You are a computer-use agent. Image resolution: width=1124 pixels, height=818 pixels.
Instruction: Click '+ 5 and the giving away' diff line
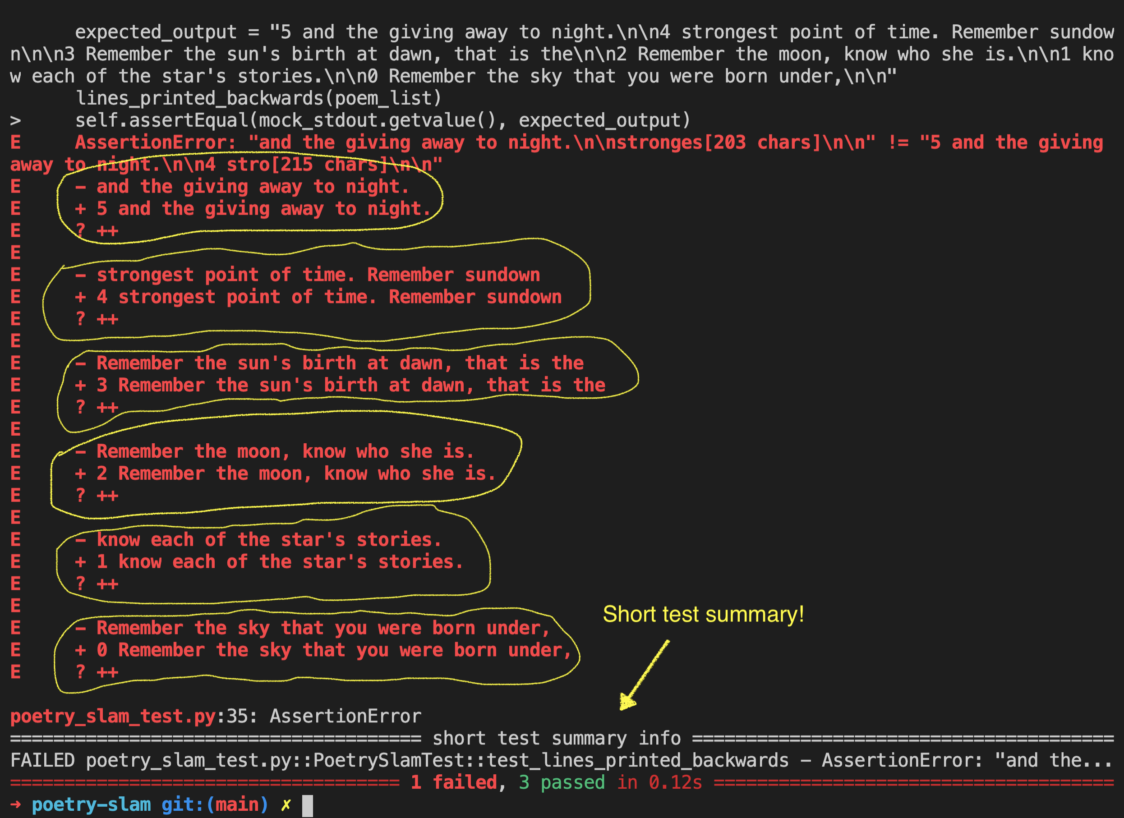click(x=253, y=209)
